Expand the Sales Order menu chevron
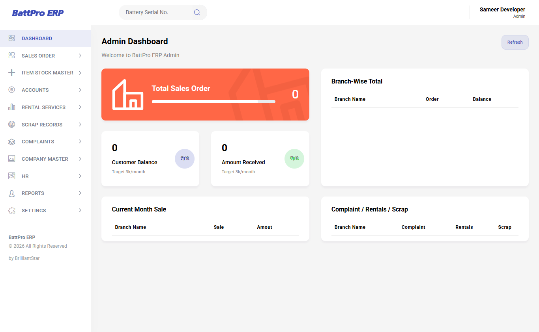This screenshot has height=332, width=539. click(80, 56)
